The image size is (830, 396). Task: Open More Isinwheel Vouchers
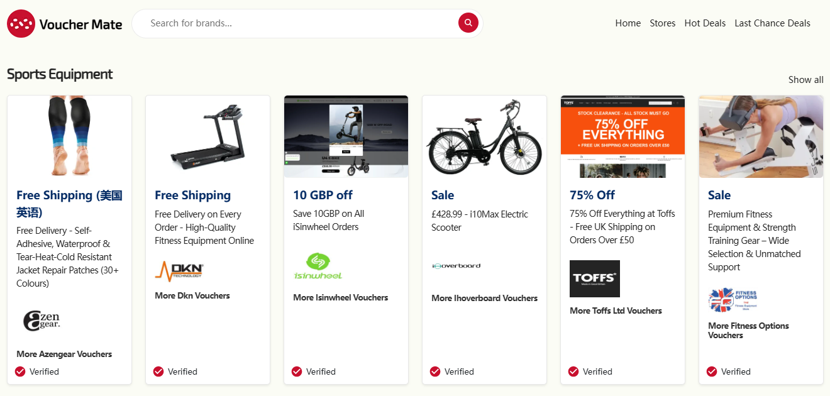340,297
